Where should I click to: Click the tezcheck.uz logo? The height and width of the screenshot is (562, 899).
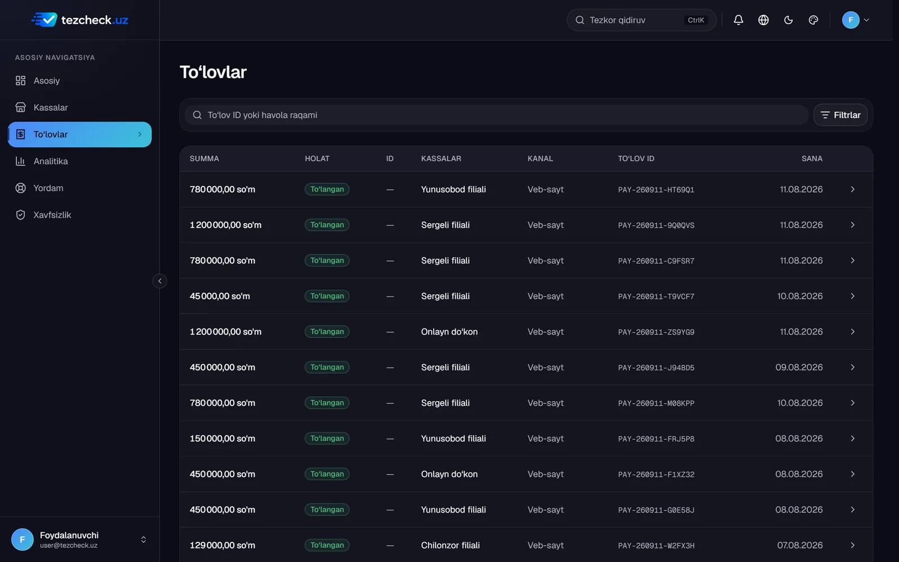80,20
